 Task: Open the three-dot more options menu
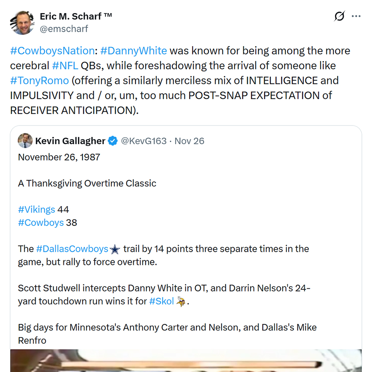click(356, 17)
